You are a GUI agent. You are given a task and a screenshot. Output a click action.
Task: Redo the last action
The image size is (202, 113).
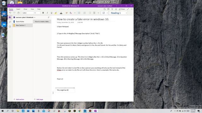pos(14,13)
